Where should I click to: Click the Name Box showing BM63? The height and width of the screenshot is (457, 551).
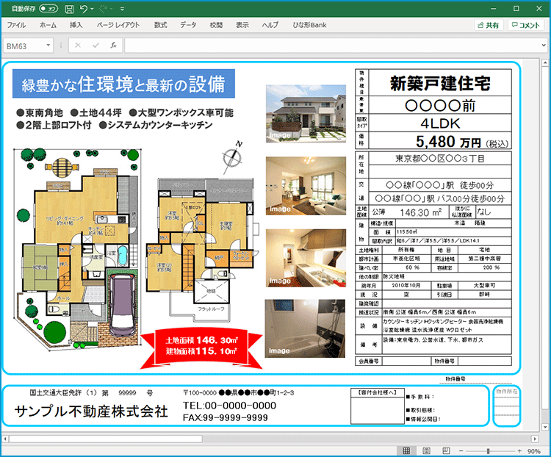(x=24, y=46)
